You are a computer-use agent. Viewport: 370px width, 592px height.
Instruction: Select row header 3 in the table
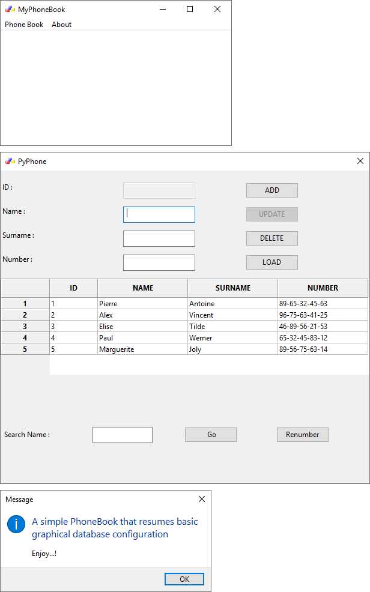coord(25,327)
